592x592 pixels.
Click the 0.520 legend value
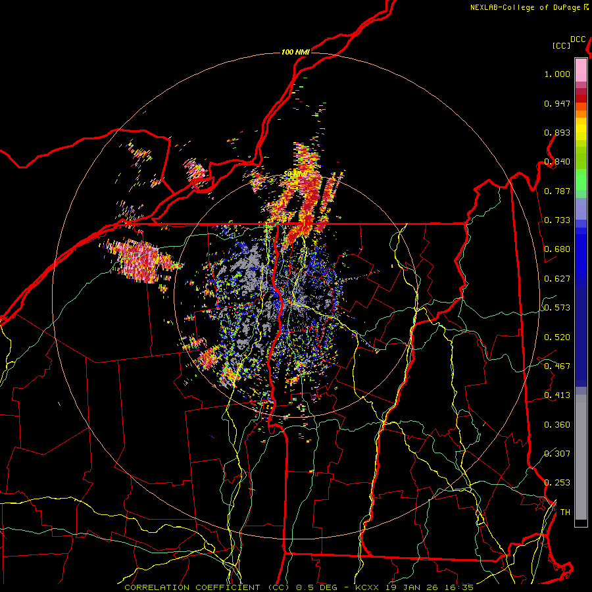[557, 337]
